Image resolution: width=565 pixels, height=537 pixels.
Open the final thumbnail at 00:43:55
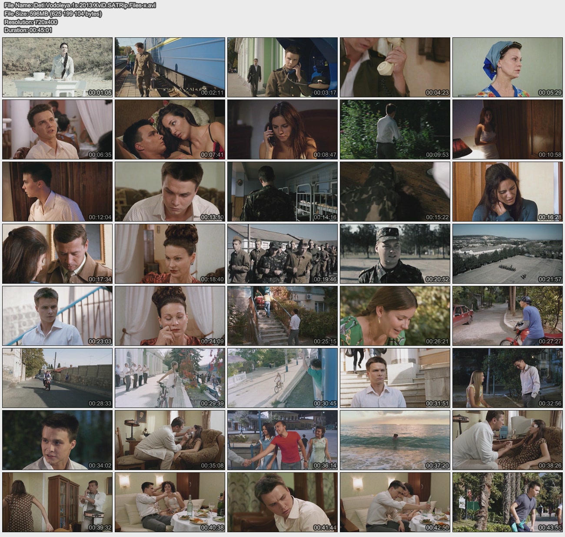tap(507, 502)
